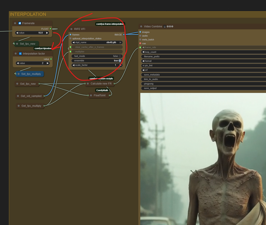Open the format dropdown in Video Combine
Viewport: 266px width, 225px height.
point(201,61)
